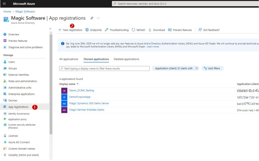Switch to Deleted applications tab
The width and height of the screenshot is (259, 161).
point(126,59)
